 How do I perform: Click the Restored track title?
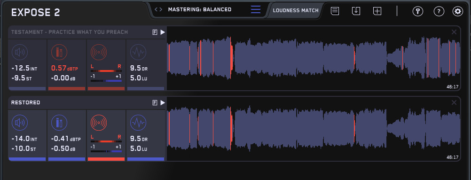pos(25,103)
